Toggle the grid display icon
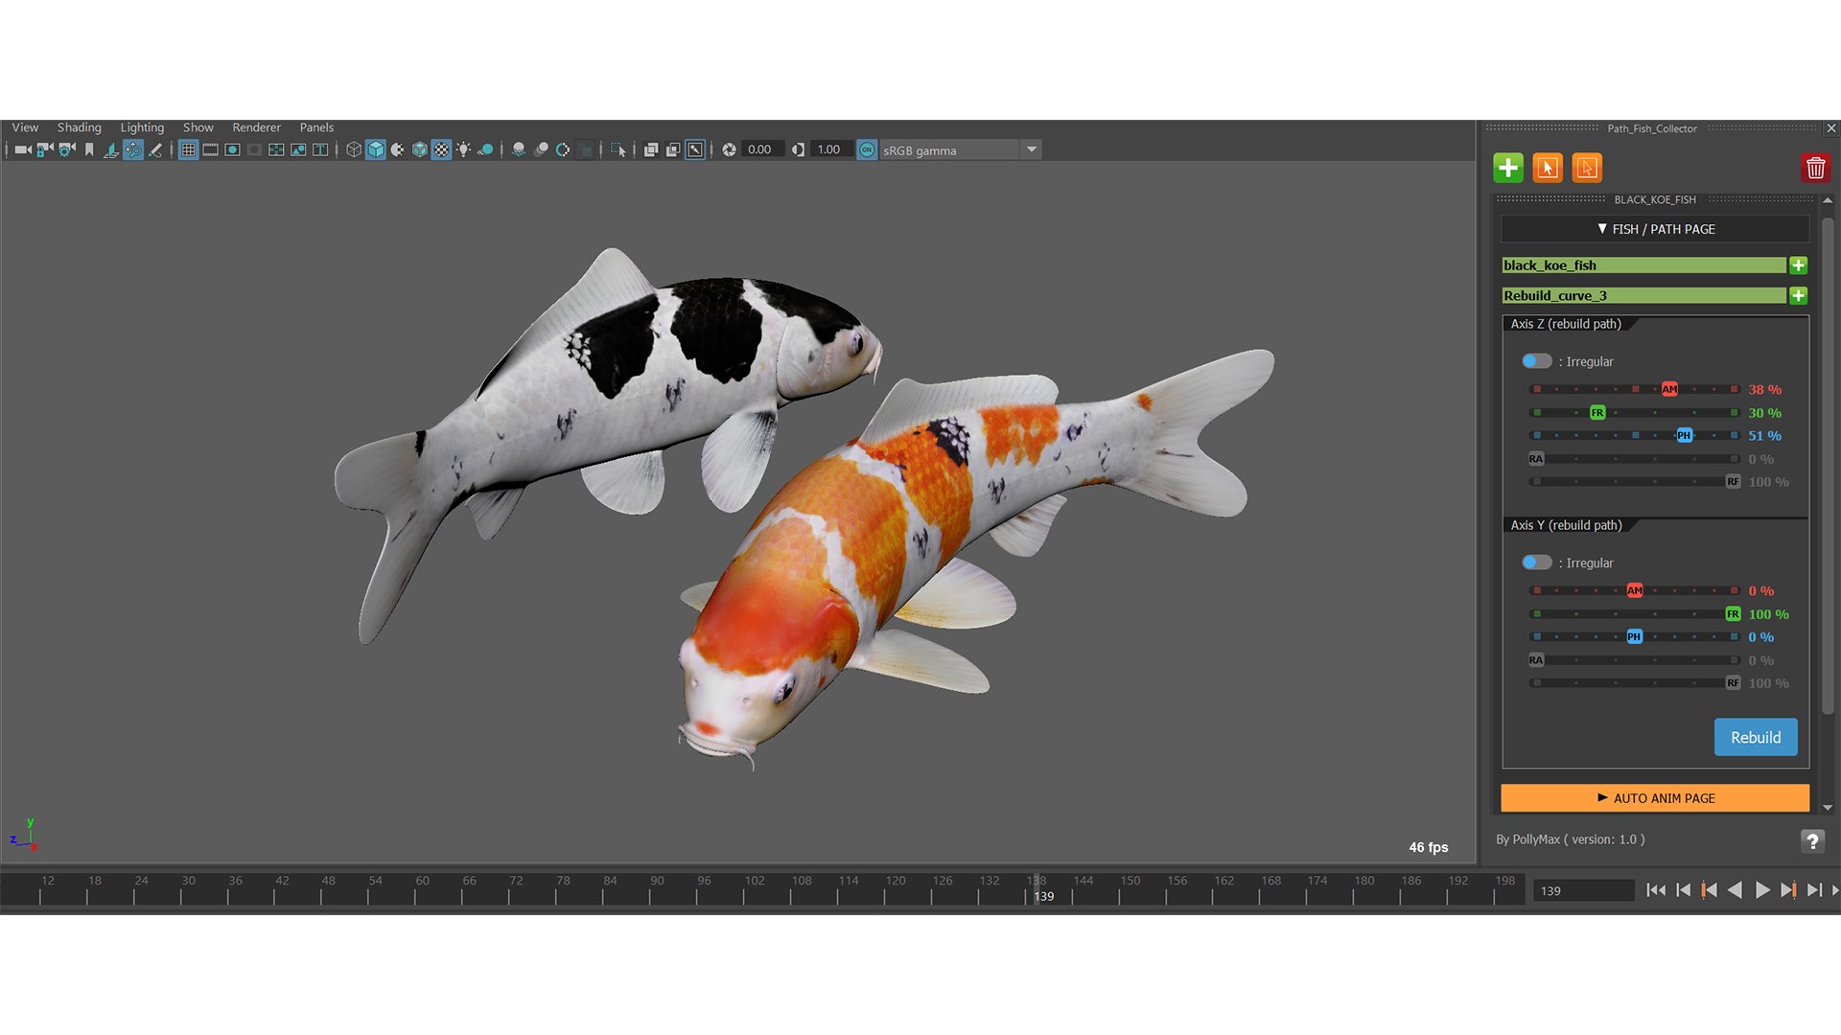Image resolution: width=1841 pixels, height=1035 pixels. (x=188, y=149)
